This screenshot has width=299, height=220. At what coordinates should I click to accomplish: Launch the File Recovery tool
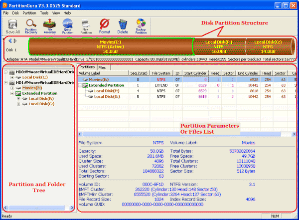(49, 26)
